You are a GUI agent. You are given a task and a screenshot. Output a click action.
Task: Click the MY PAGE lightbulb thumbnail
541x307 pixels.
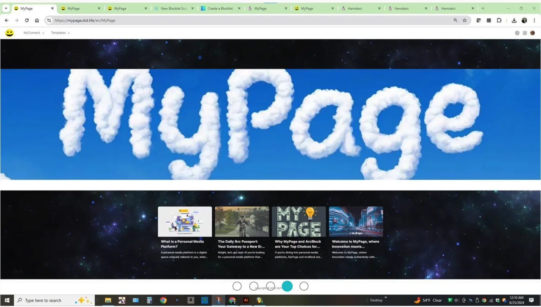(299, 222)
